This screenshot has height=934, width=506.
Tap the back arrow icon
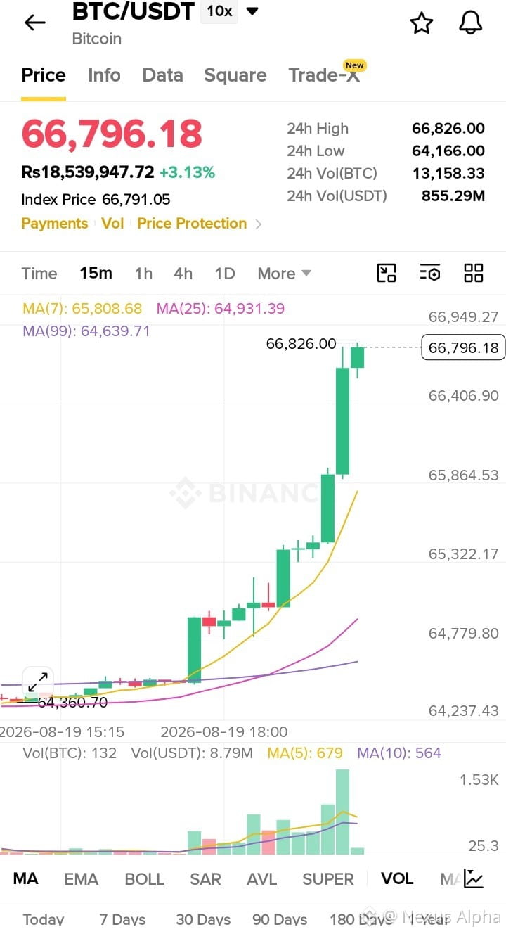point(34,23)
